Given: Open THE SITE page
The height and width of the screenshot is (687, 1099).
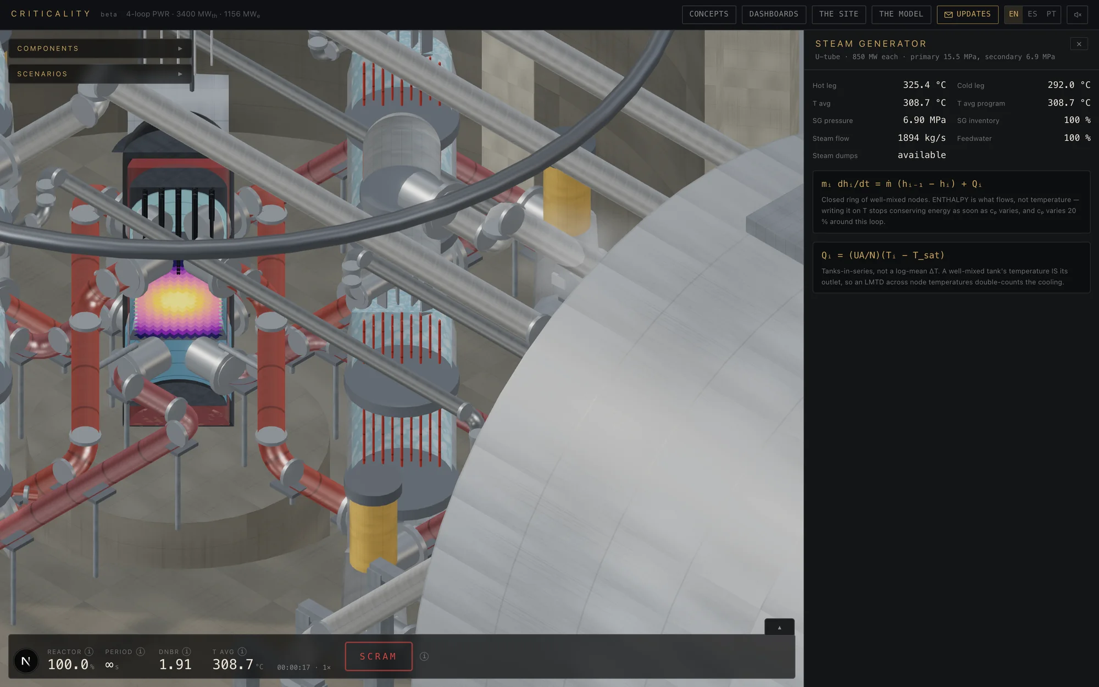Looking at the screenshot, I should click(x=839, y=14).
